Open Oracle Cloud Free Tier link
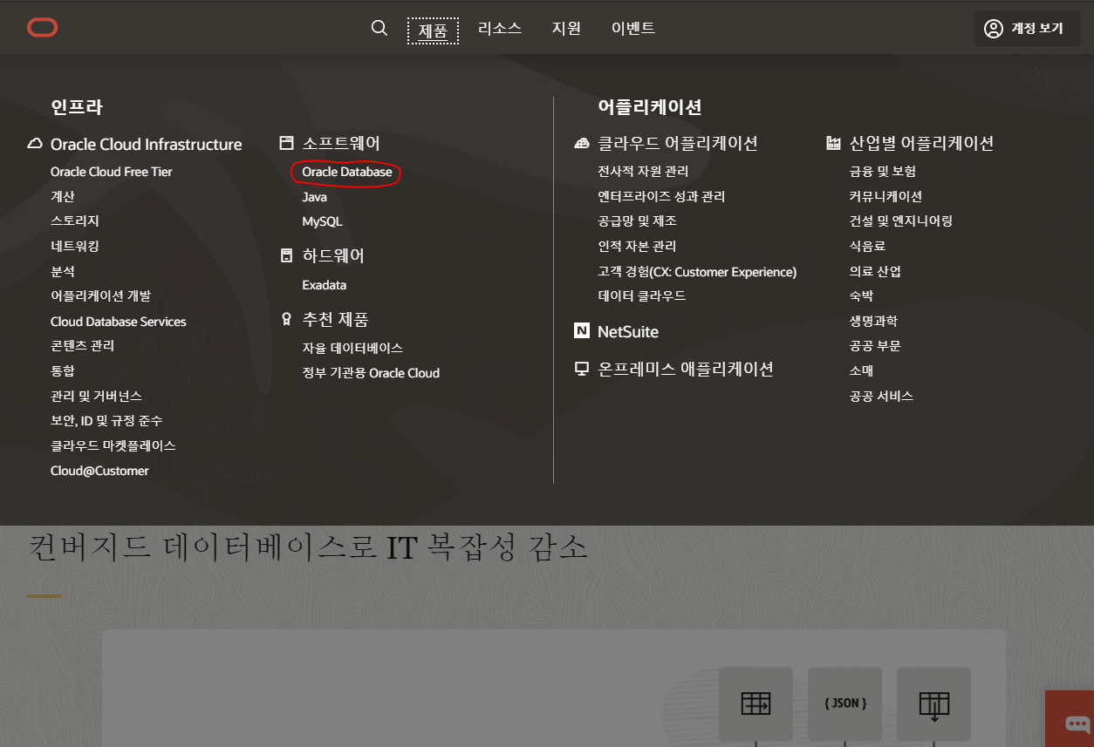Image resolution: width=1094 pixels, height=747 pixels. click(112, 172)
